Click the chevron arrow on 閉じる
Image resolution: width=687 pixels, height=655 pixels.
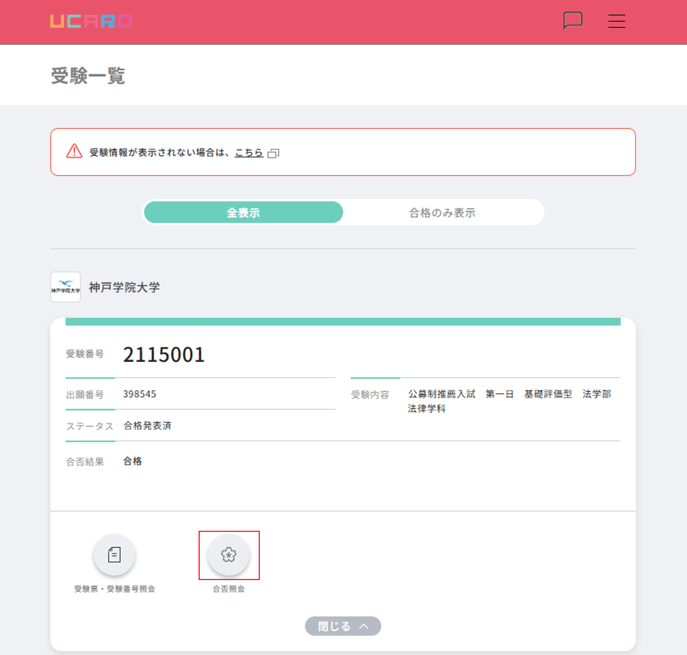[364, 626]
